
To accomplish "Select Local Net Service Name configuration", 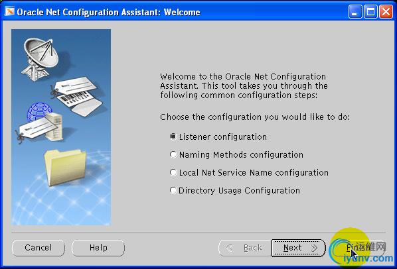I will click(x=173, y=172).
